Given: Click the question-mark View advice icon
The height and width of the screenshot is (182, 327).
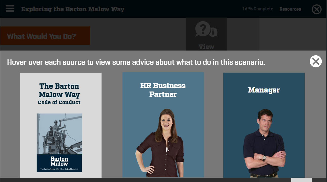Looking at the screenshot, I should coord(206,34).
